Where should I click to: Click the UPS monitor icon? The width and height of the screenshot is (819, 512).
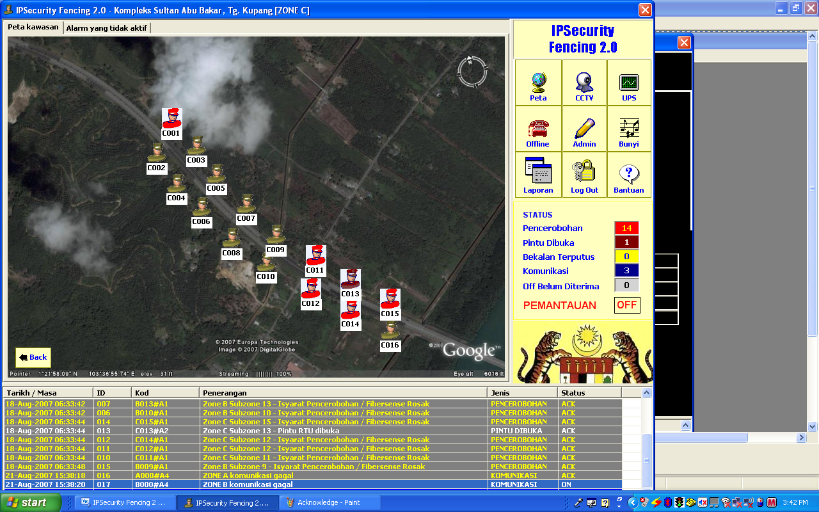[x=629, y=83]
